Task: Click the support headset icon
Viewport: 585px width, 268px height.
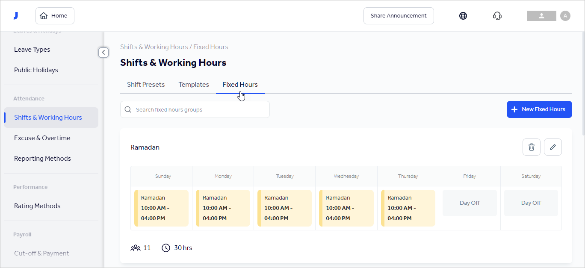Action: (x=497, y=15)
